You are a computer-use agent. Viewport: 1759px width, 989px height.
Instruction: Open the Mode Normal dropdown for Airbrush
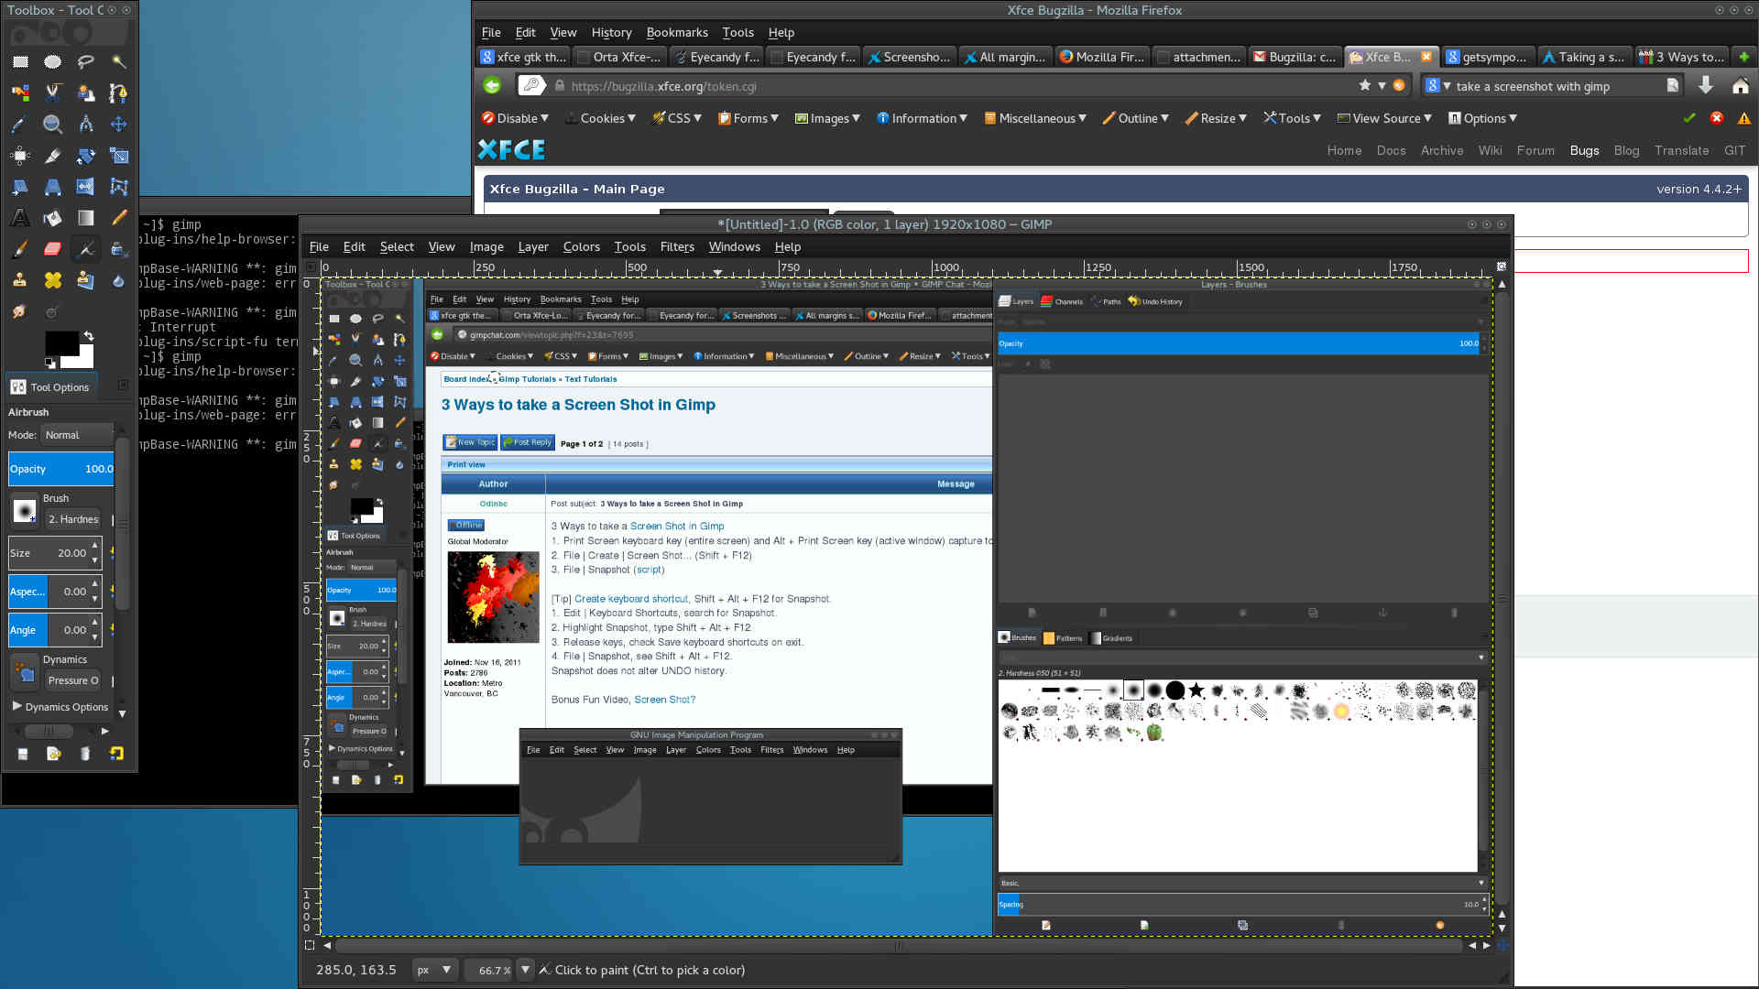[x=78, y=435]
